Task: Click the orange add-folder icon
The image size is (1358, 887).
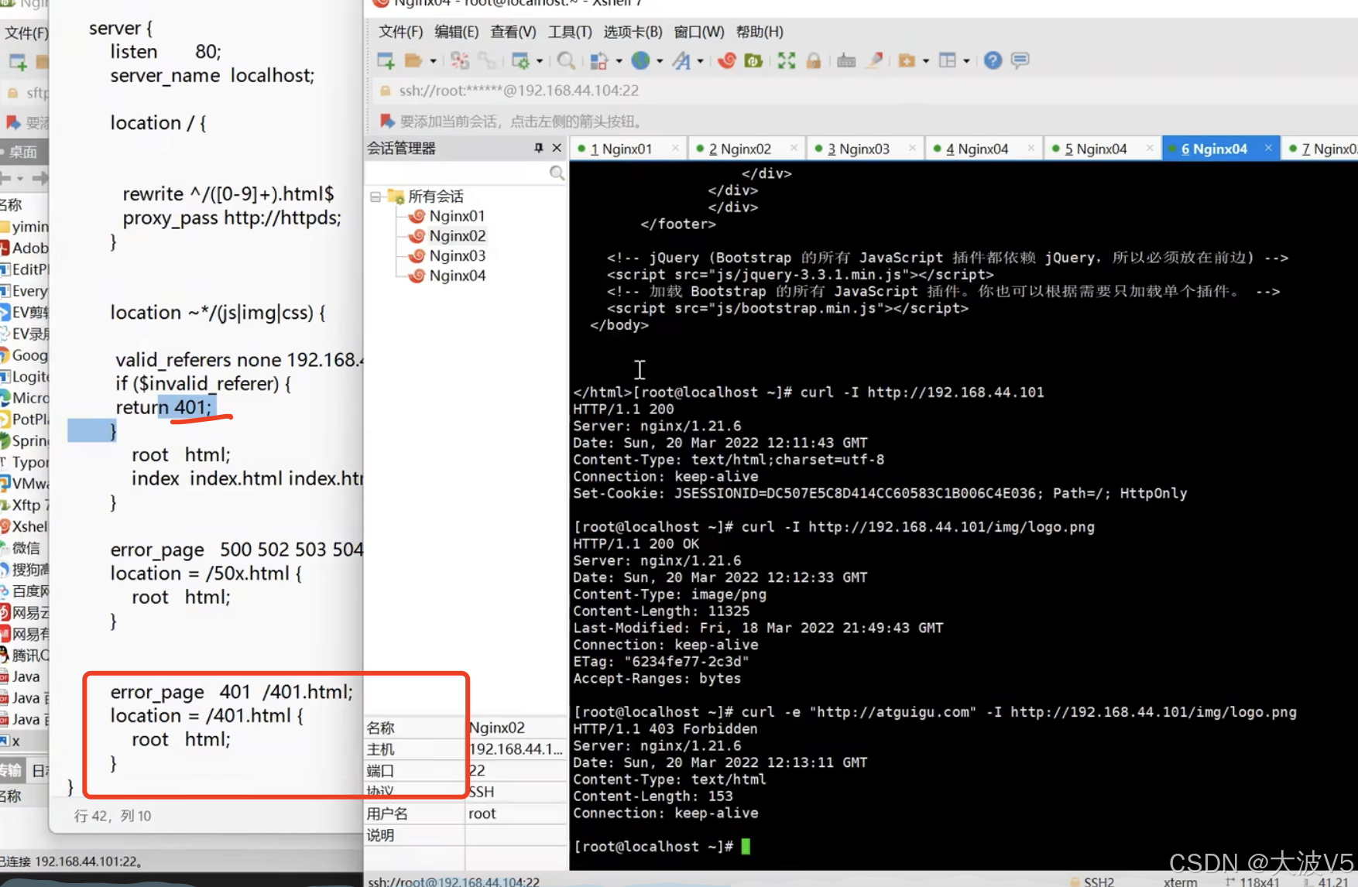Action: (907, 60)
